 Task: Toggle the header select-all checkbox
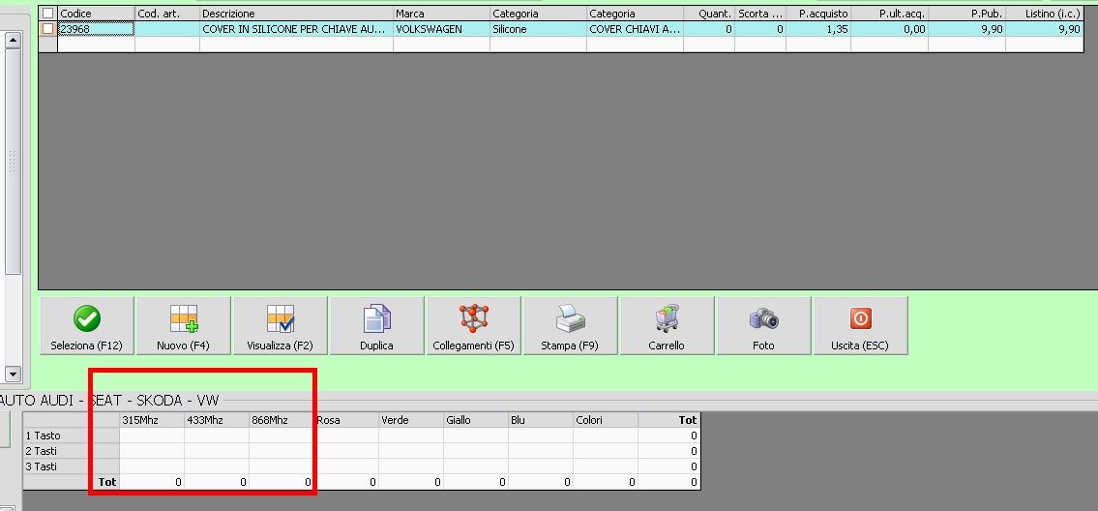47,14
